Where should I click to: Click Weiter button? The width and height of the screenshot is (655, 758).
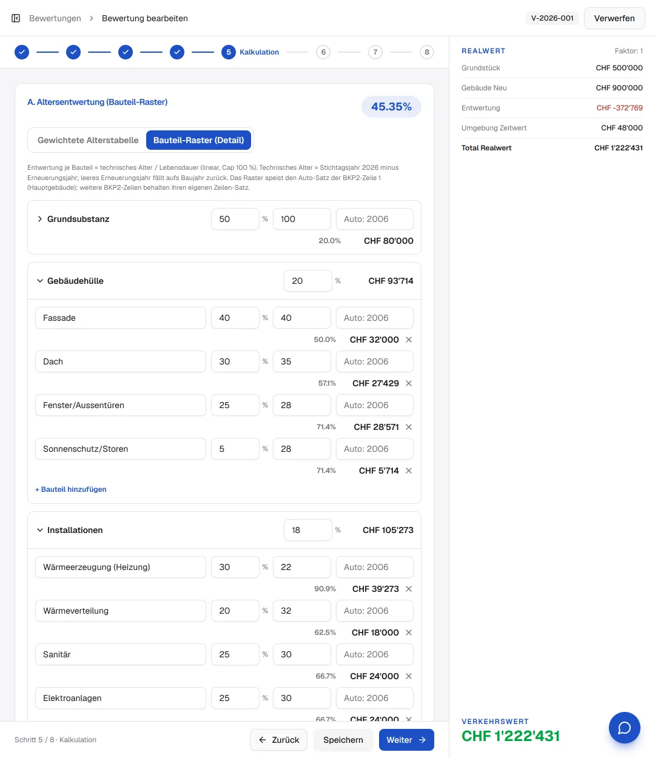(x=406, y=740)
